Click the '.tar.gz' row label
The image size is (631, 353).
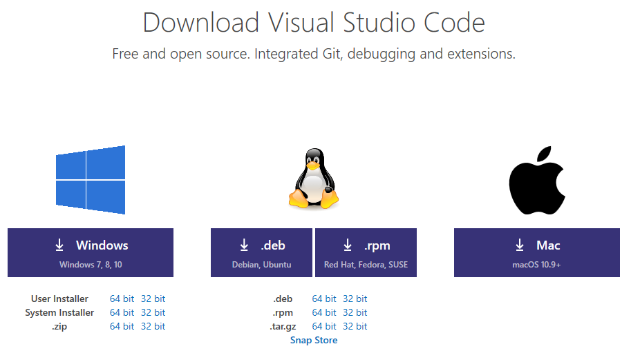tap(283, 327)
